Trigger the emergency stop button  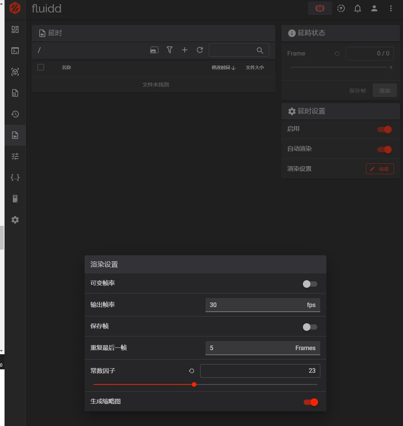320,8
